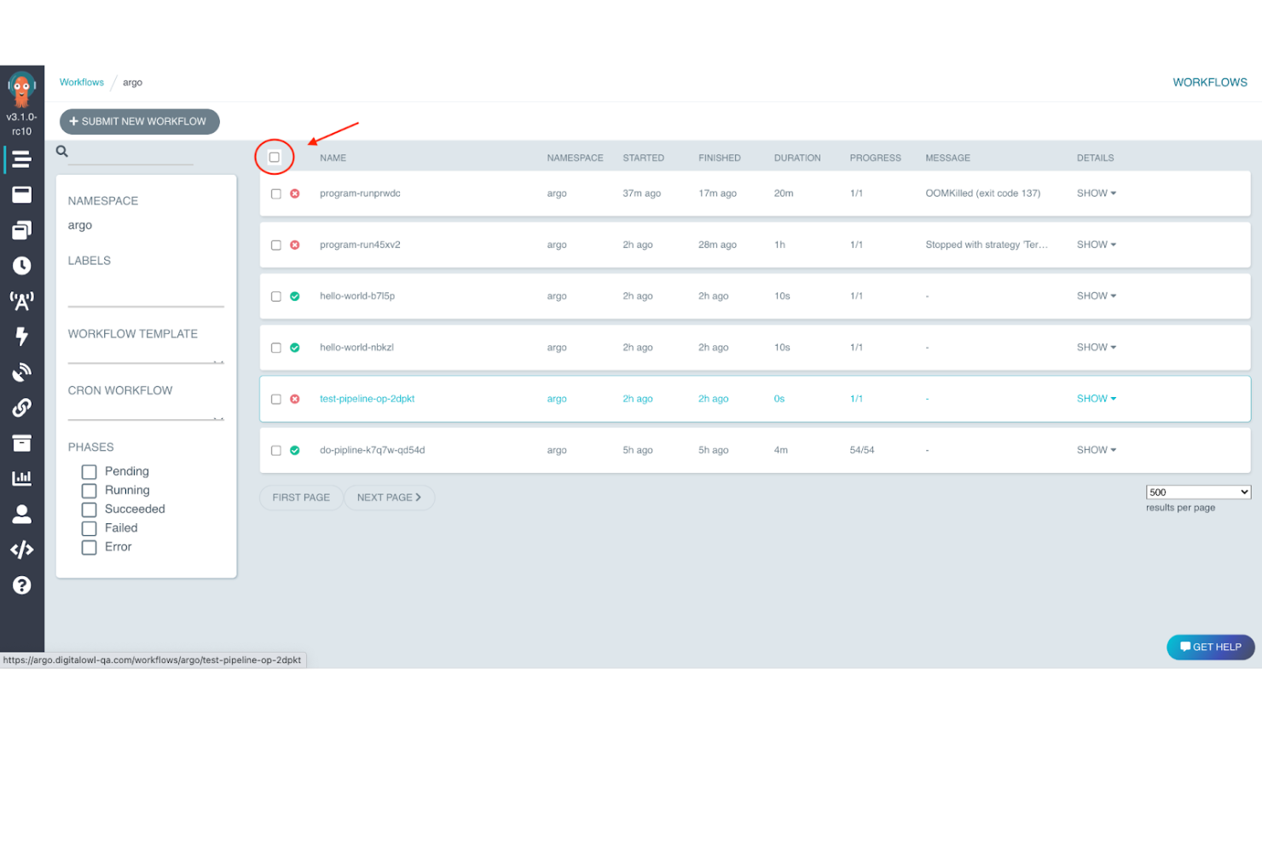This screenshot has height=841, width=1262.
Task: Open Cron Workflows via the clock icon
Action: (x=21, y=265)
